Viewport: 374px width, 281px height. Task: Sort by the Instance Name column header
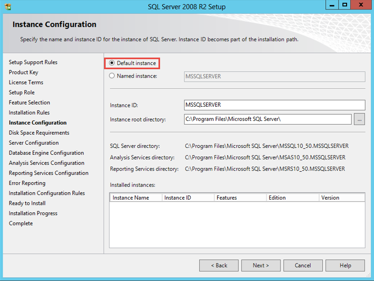click(135, 198)
